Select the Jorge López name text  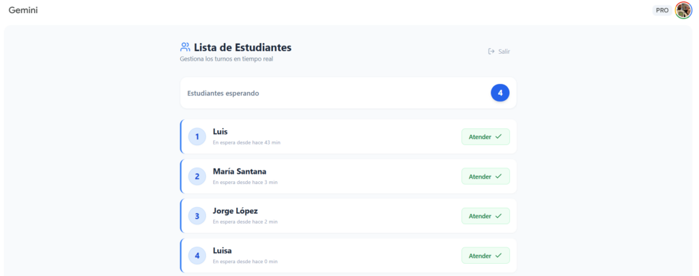[235, 211]
